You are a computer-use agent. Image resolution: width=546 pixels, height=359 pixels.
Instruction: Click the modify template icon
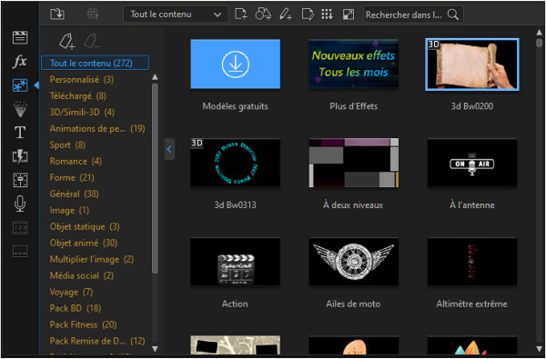(308, 15)
